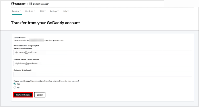
Task: Click the copy domain contact information question
Action: [46, 81]
